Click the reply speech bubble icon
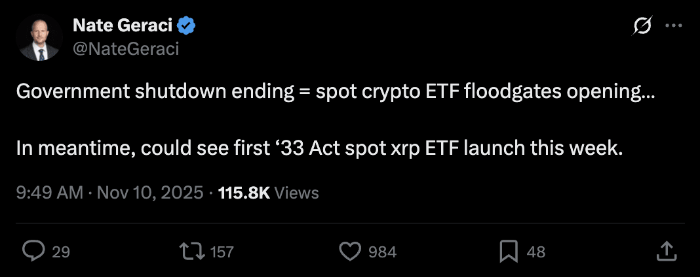Screen dimensions: 700x277 point(33,251)
